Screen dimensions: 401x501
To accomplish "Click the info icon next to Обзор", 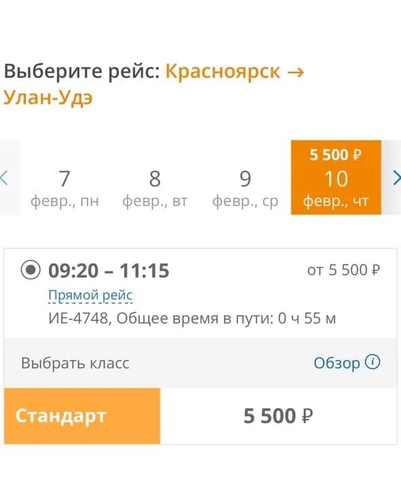I will pyautogui.click(x=373, y=362).
